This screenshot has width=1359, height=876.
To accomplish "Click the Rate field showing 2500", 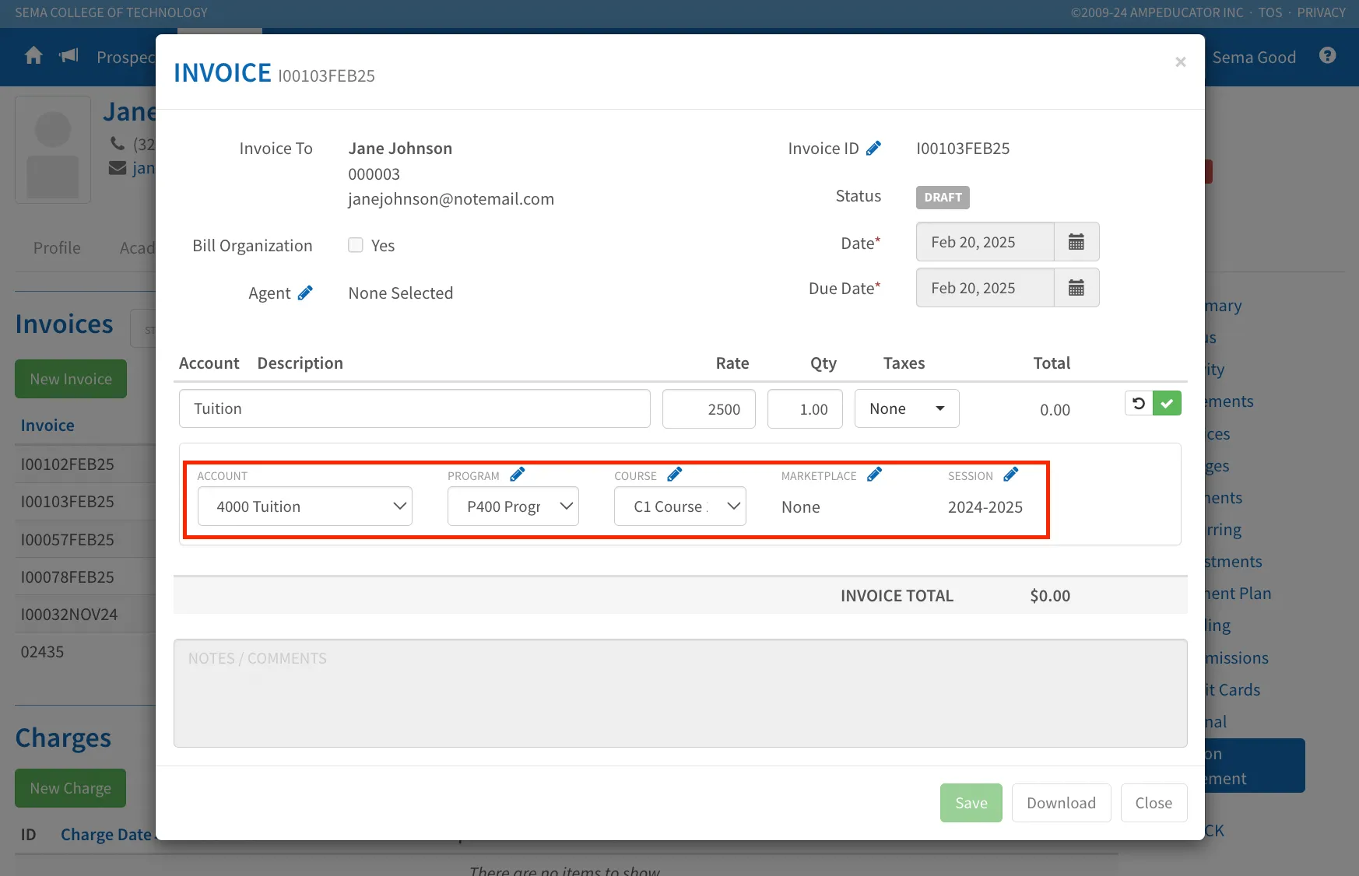I will click(709, 409).
